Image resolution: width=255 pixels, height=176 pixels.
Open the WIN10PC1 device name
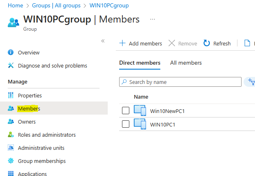click(x=162, y=124)
